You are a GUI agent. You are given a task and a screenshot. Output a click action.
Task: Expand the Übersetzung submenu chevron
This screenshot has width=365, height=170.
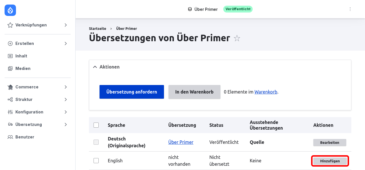pos(66,125)
